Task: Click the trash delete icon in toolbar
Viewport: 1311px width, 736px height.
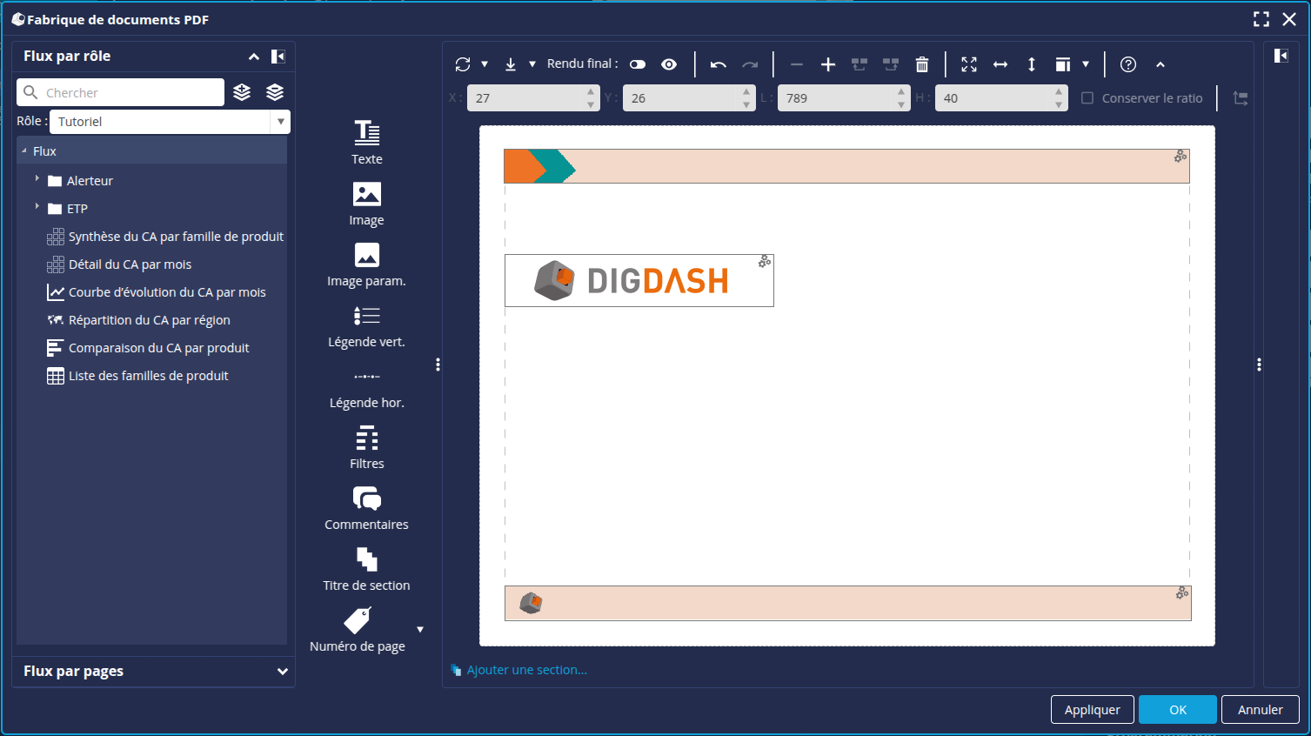Action: 922,64
